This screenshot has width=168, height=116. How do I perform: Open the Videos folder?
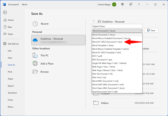[x=105, y=103]
